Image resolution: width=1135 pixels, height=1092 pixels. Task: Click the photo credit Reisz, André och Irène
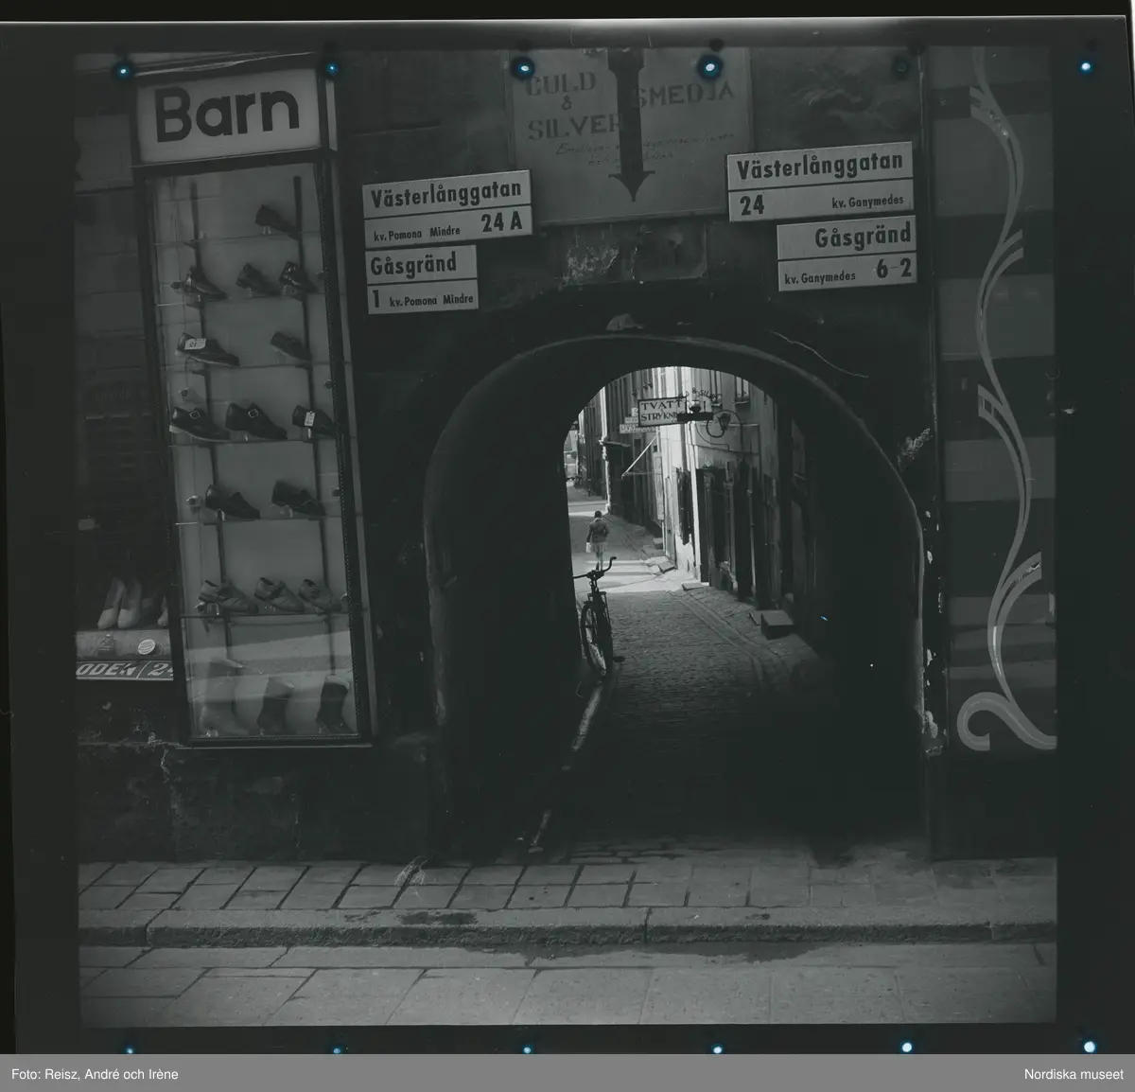pyautogui.click(x=95, y=1074)
